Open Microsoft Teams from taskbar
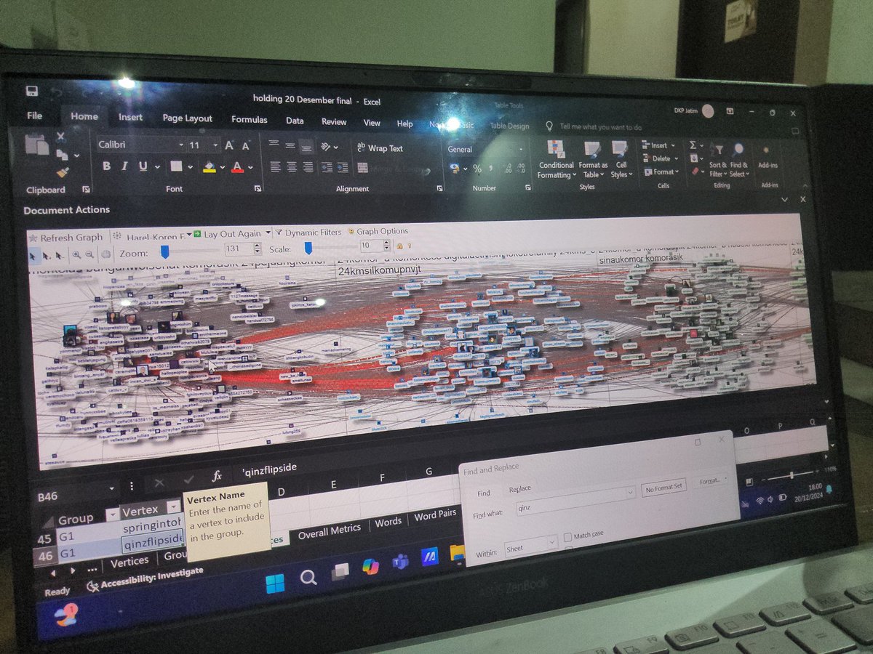The image size is (873, 654). [x=399, y=560]
